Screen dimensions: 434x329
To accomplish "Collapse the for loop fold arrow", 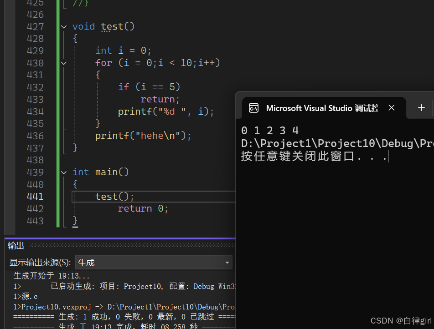I will [x=64, y=63].
